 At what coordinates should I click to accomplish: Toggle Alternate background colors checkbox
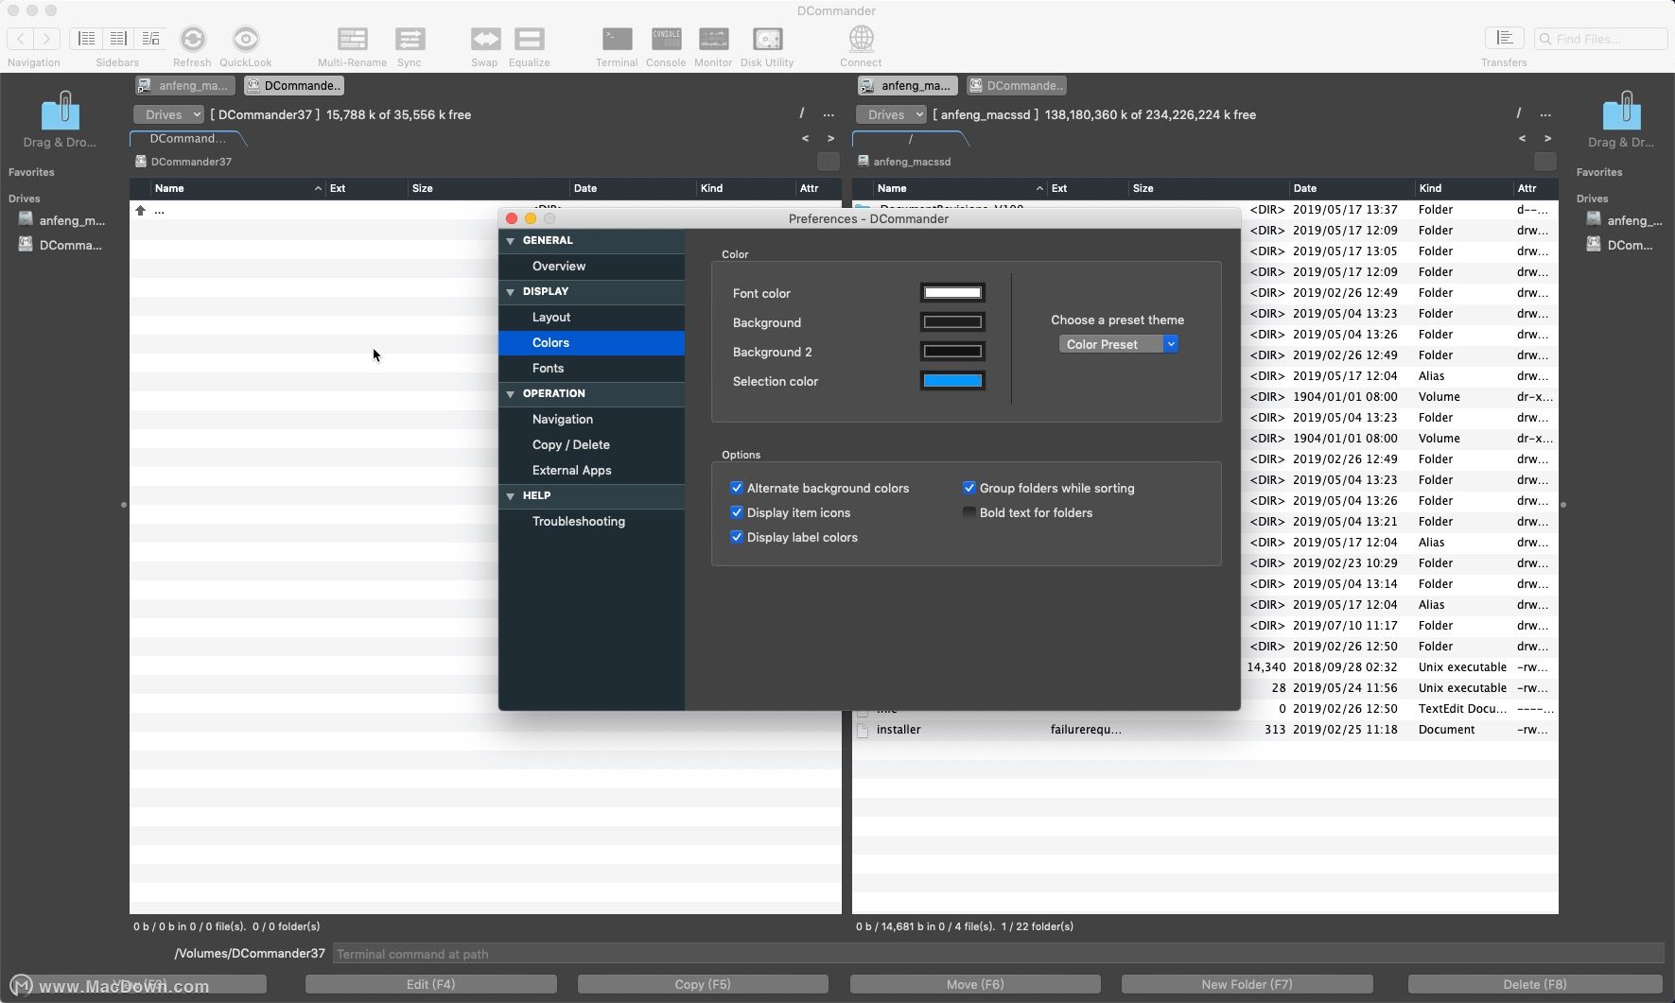737,488
